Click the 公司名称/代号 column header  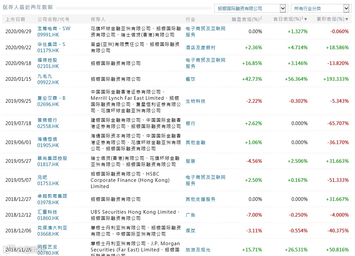53,19
